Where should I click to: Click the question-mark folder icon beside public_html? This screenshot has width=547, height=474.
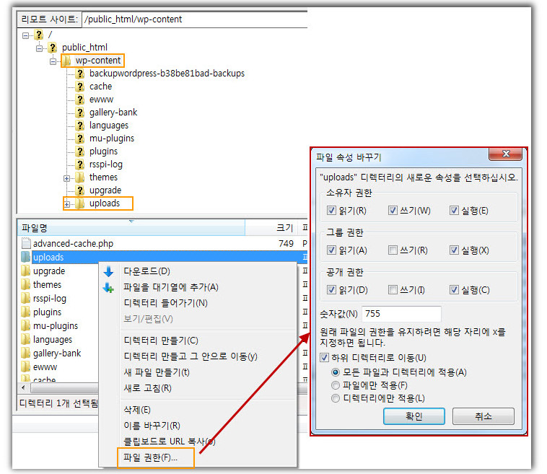coord(53,47)
